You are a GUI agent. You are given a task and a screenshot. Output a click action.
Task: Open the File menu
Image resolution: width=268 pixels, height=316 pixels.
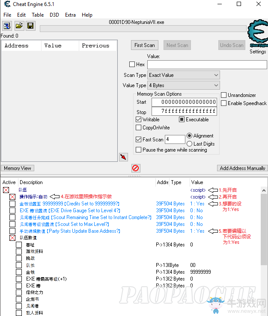pos(7,15)
